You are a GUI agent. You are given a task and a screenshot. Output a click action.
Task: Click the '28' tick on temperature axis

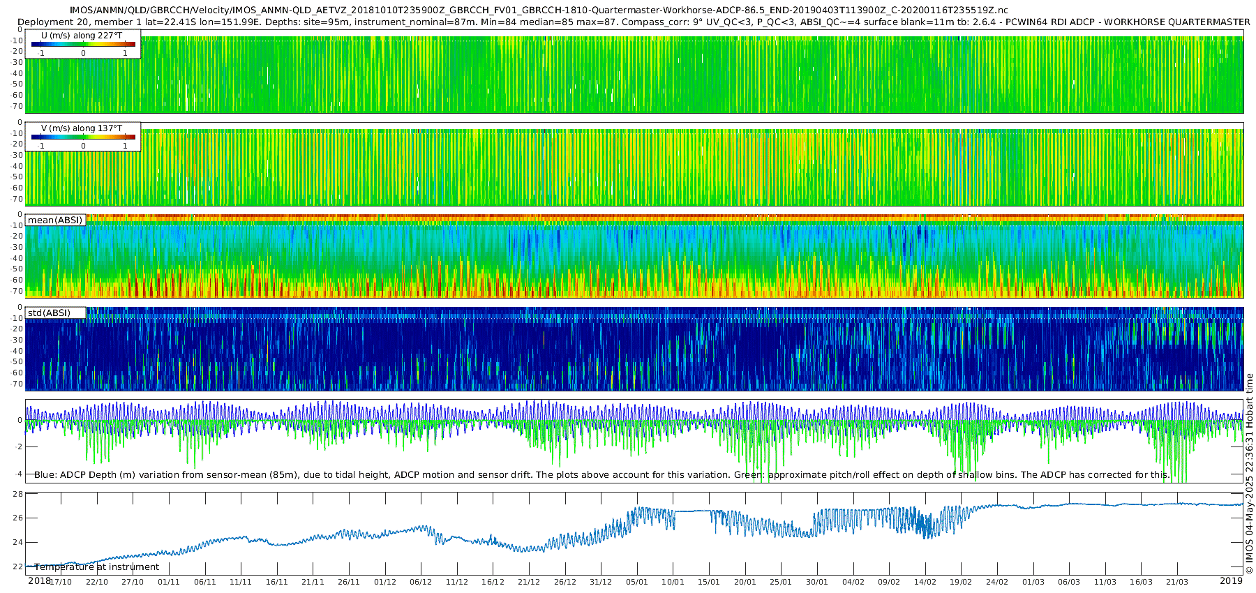pyautogui.click(x=18, y=494)
